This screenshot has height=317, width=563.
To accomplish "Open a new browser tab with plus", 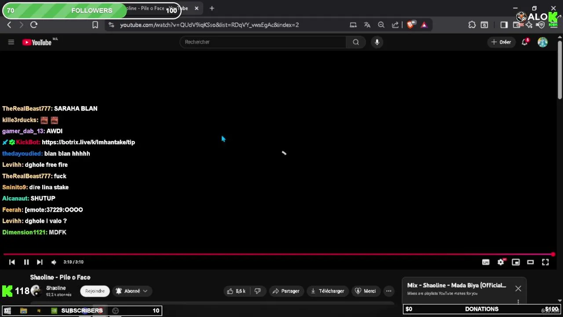I will tap(212, 8).
